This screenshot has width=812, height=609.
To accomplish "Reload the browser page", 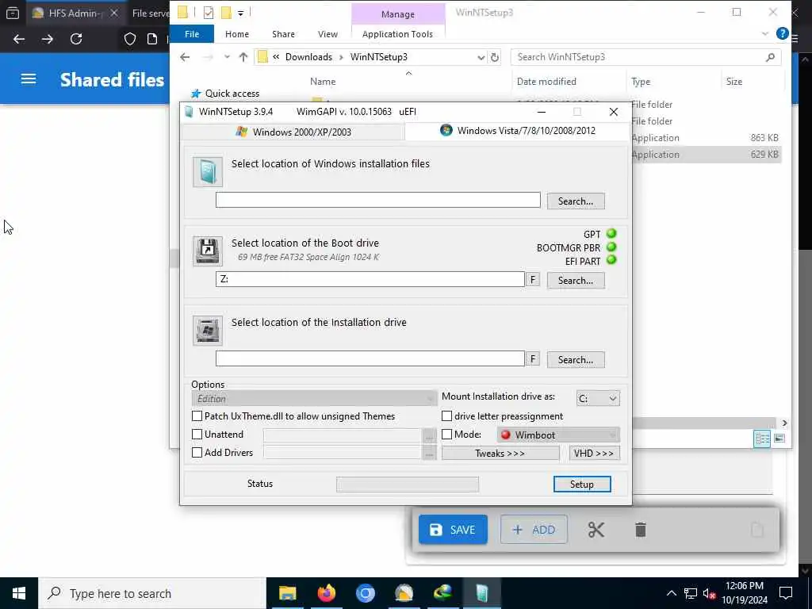I will click(76, 39).
